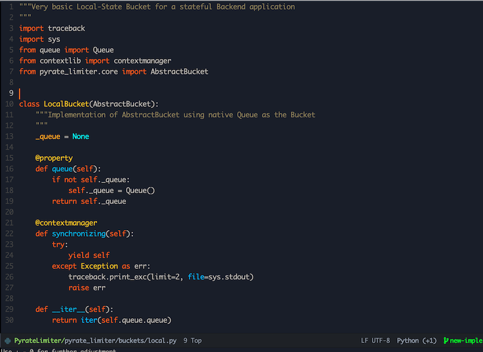Click the '9 Top' position indicator
483x352 pixels.
[x=193, y=341]
